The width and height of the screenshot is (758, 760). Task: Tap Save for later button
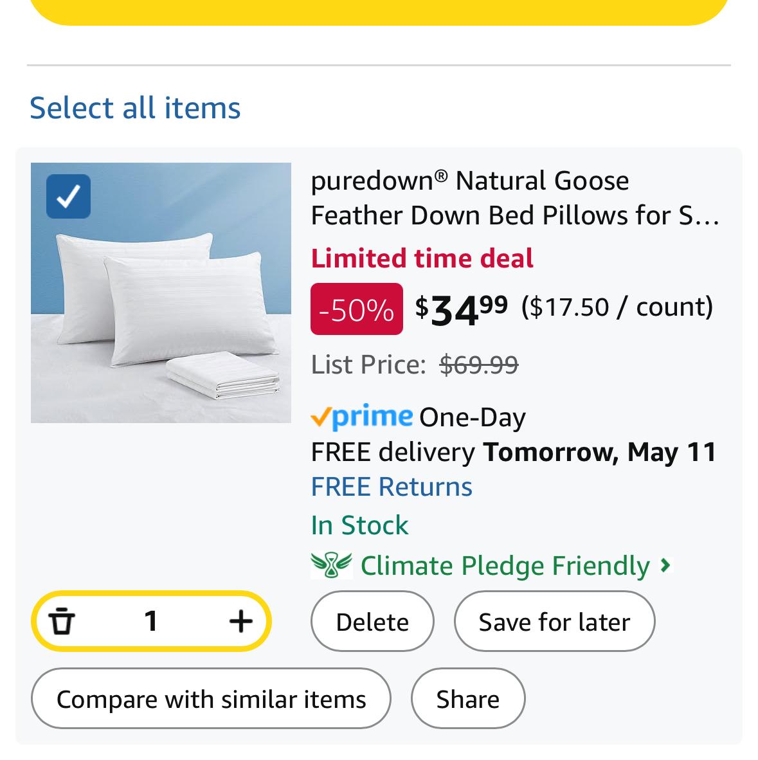[x=554, y=622]
